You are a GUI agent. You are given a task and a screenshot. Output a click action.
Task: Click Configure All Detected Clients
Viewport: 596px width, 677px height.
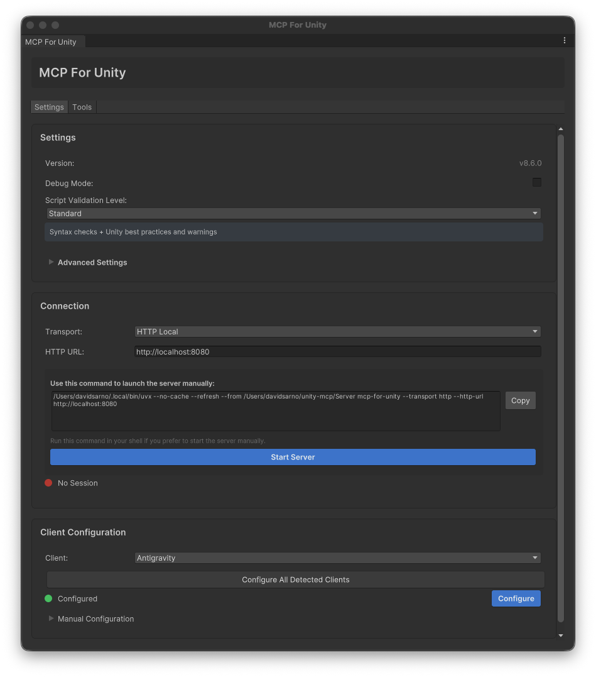295,580
